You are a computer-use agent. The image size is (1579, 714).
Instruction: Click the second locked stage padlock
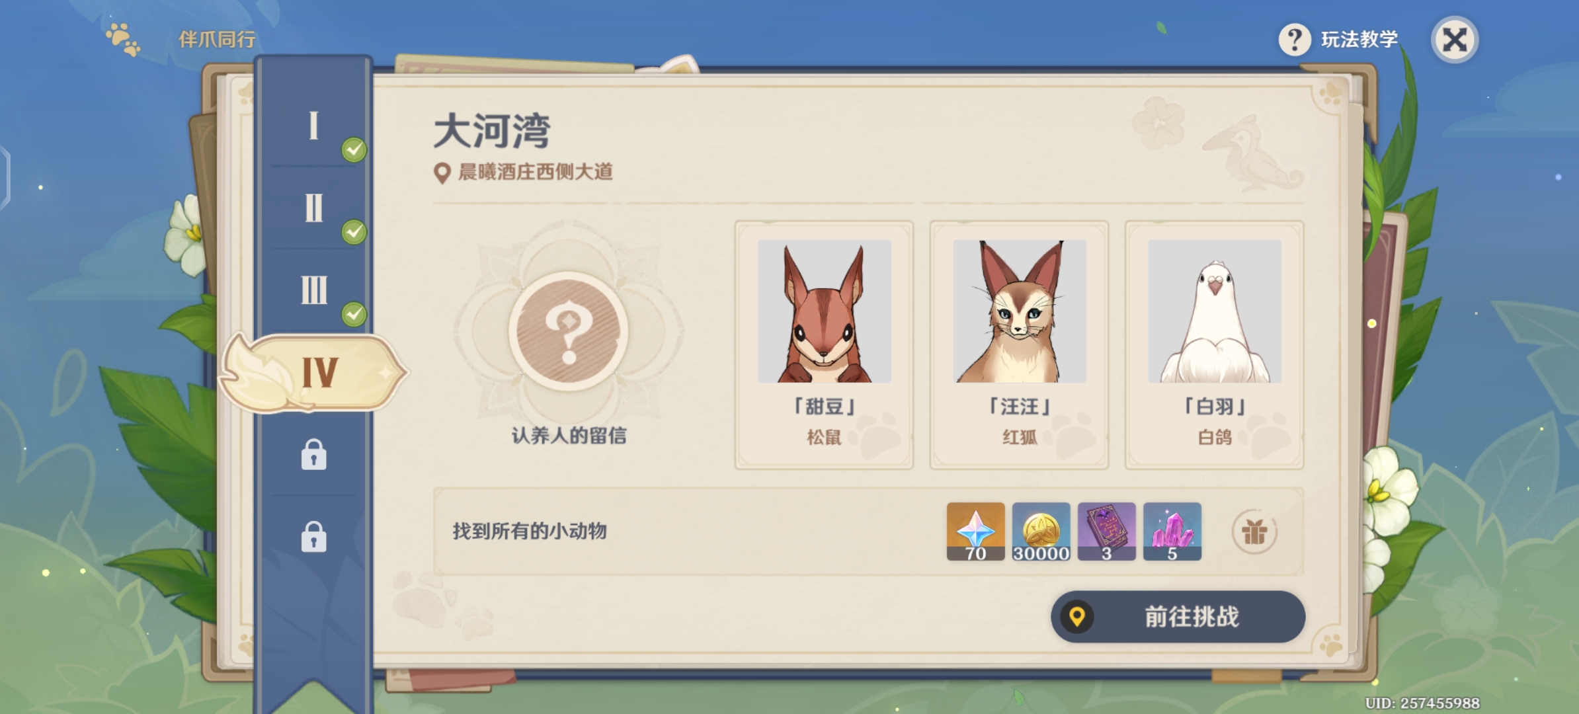click(x=313, y=536)
